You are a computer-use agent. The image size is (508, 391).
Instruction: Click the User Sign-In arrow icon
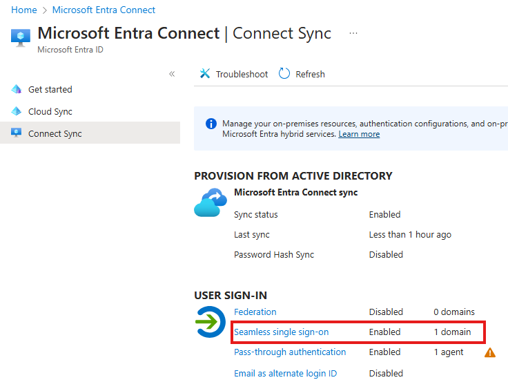(211, 322)
